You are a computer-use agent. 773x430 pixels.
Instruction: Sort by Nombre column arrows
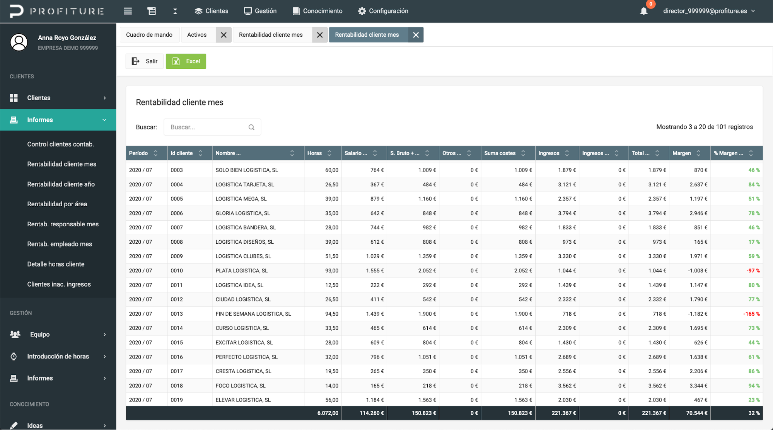pyautogui.click(x=292, y=153)
